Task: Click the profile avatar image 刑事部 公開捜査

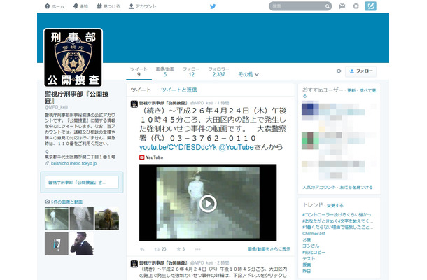Action: click(x=73, y=57)
